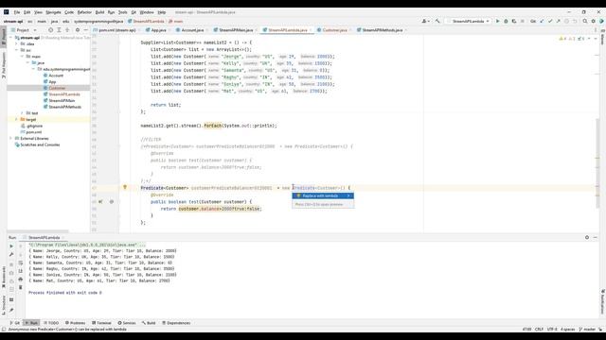The height and width of the screenshot is (340, 606).
Task: Click the user account icon in toolbar
Action: coord(425,21)
